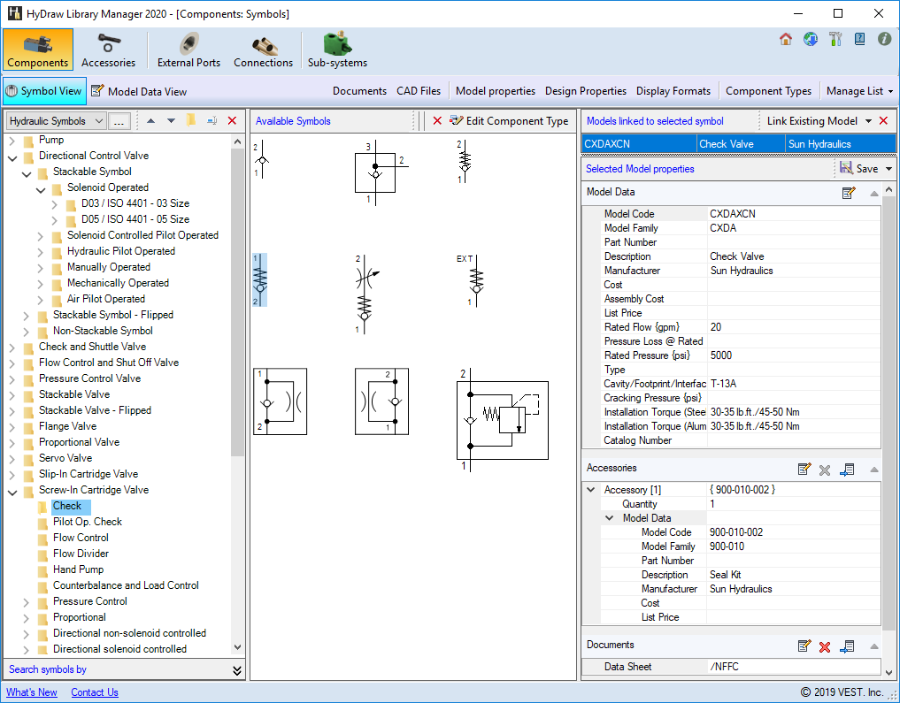Open the Hydraulic Symbols dropdown
Viewport: 900px width, 703px height.
[x=98, y=121]
